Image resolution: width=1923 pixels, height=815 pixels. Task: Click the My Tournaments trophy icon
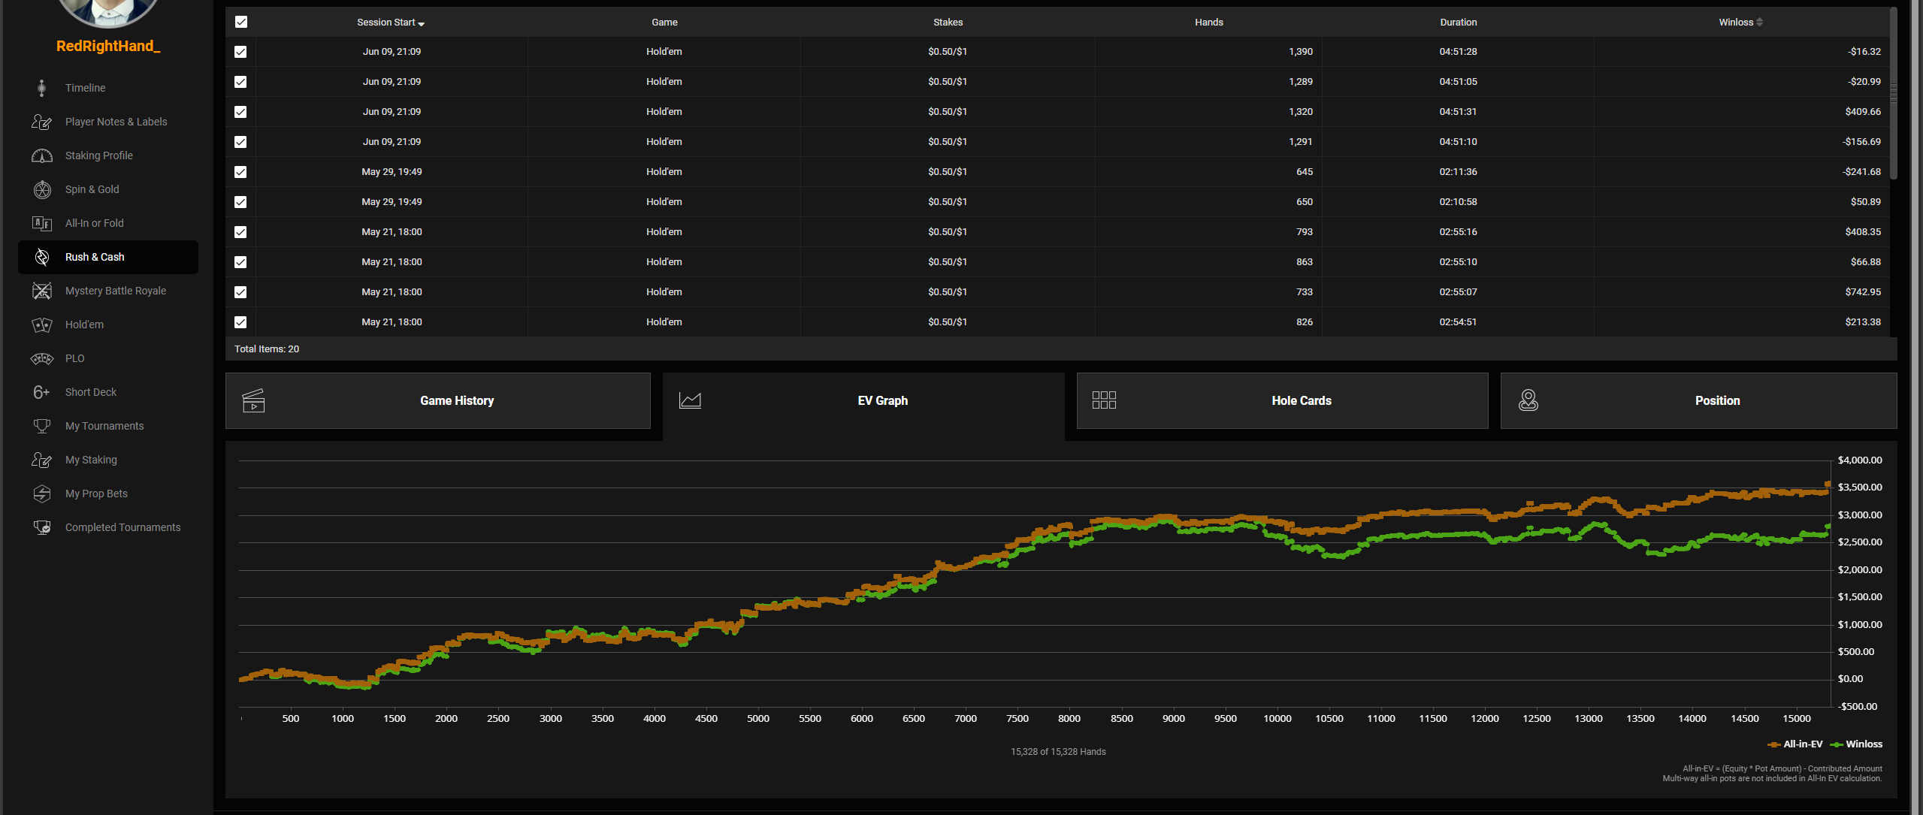(x=42, y=426)
